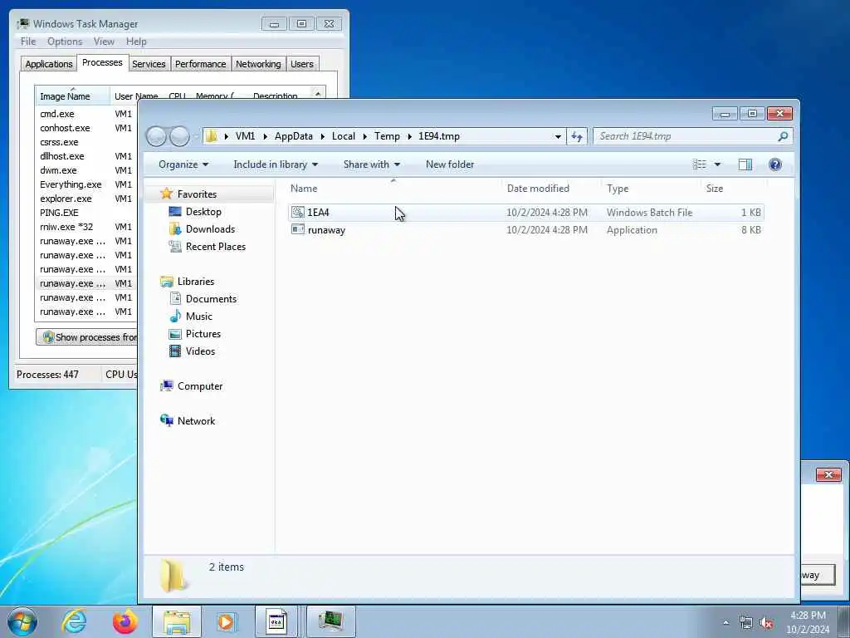The height and width of the screenshot is (638, 850).
Task: Refresh the 1E94.tmp folder view
Action: (x=577, y=136)
